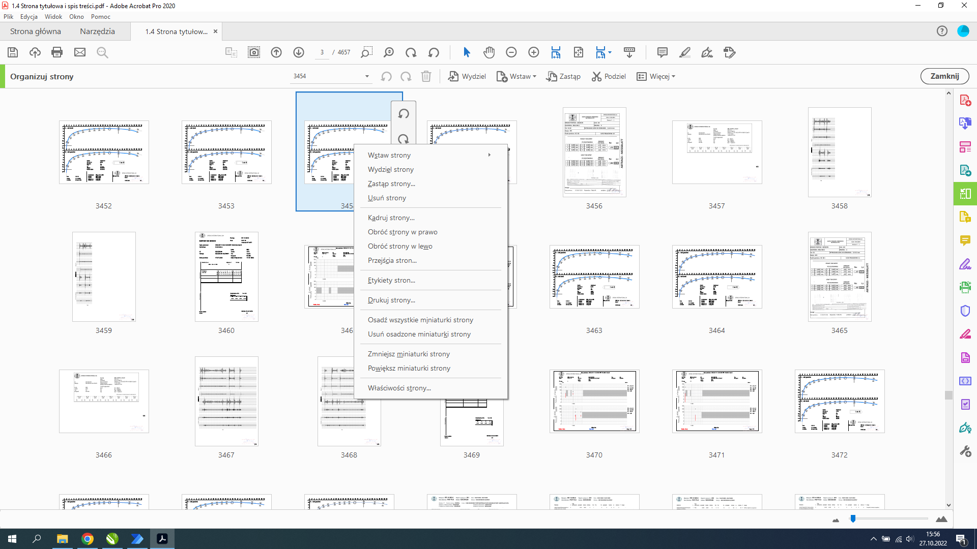Screen dimensions: 977x549
Task: Select page thumbnail 3460
Action: pyautogui.click(x=226, y=277)
